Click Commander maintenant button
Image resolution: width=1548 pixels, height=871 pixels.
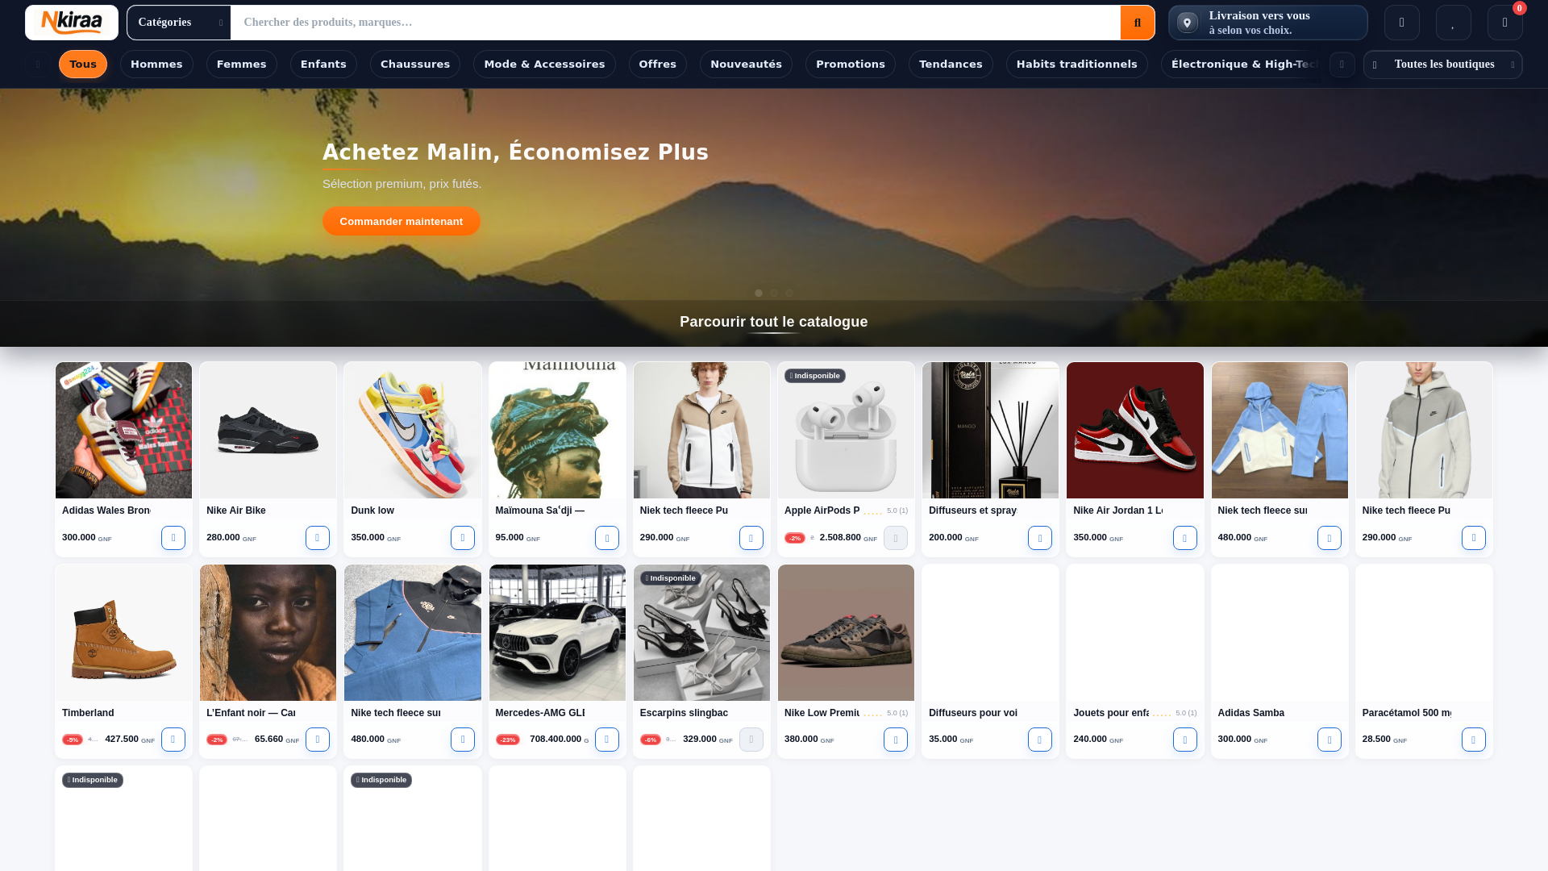point(402,221)
